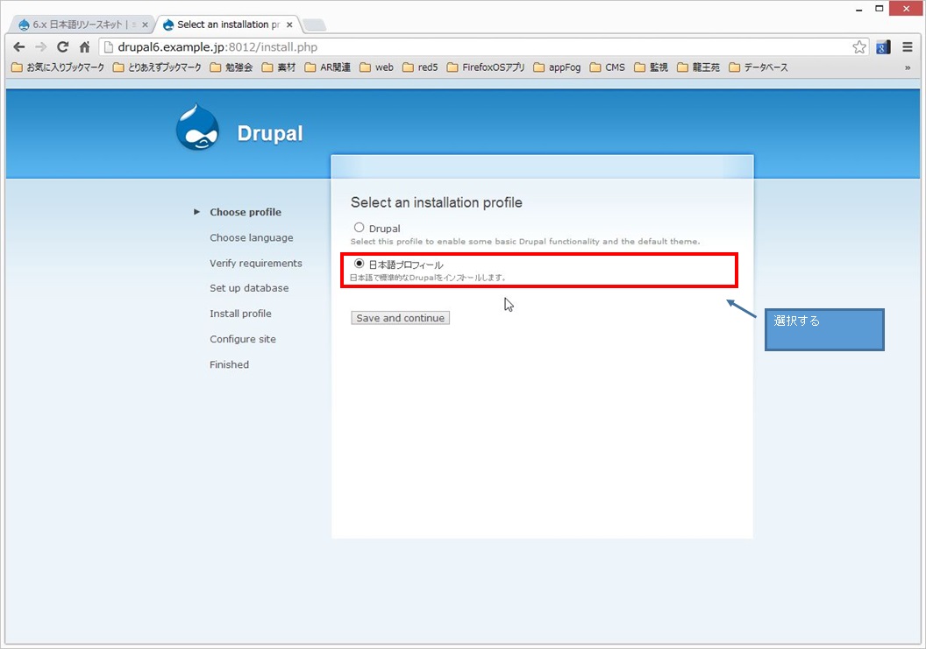Select the 日本語プロフィール radio button

[x=359, y=263]
